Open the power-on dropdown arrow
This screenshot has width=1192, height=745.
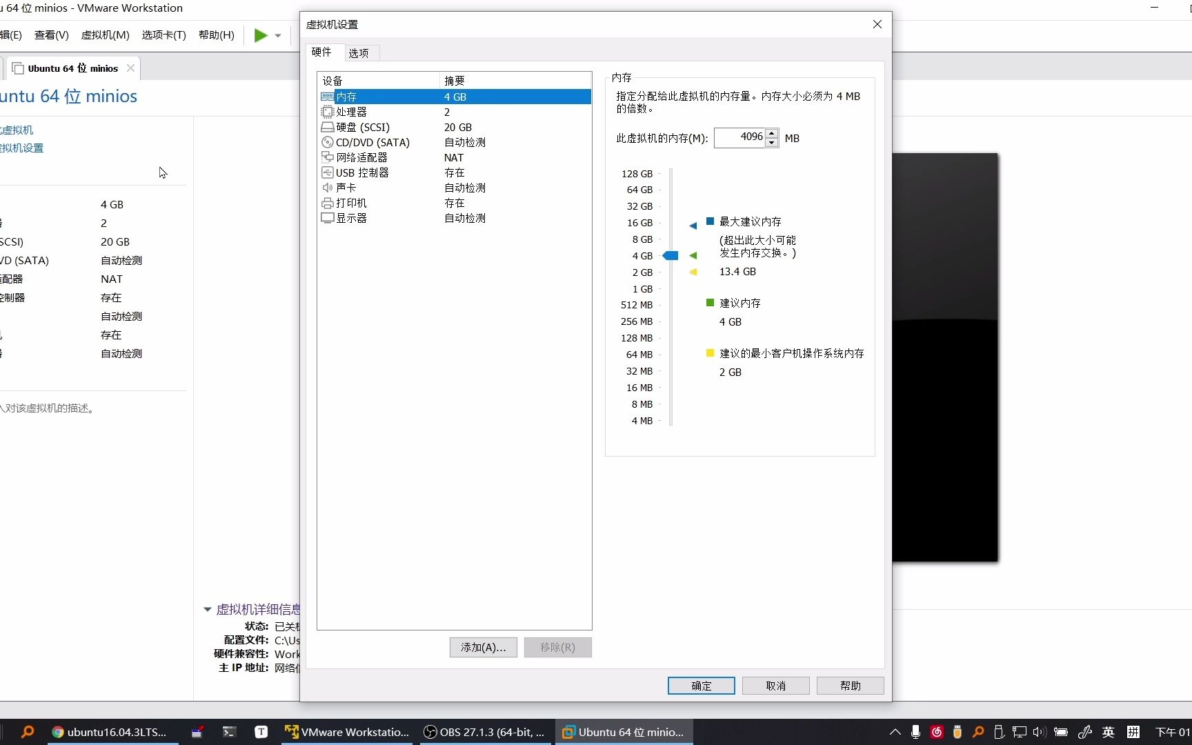[278, 35]
